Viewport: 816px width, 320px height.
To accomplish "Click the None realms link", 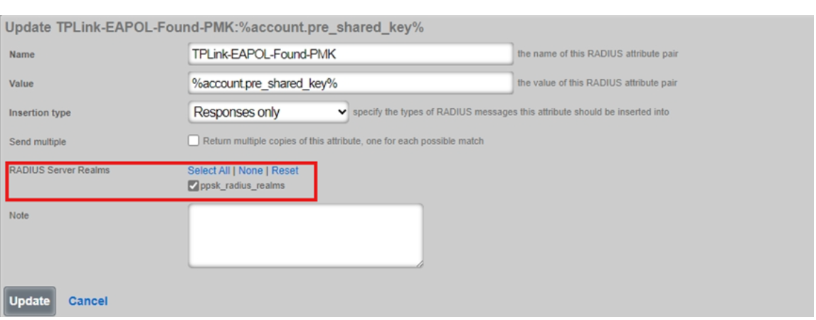I will pyautogui.click(x=250, y=171).
